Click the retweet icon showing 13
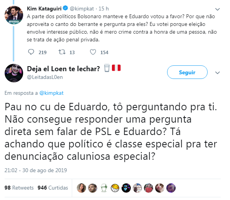This screenshot has width=230, height=200. click(62, 52)
